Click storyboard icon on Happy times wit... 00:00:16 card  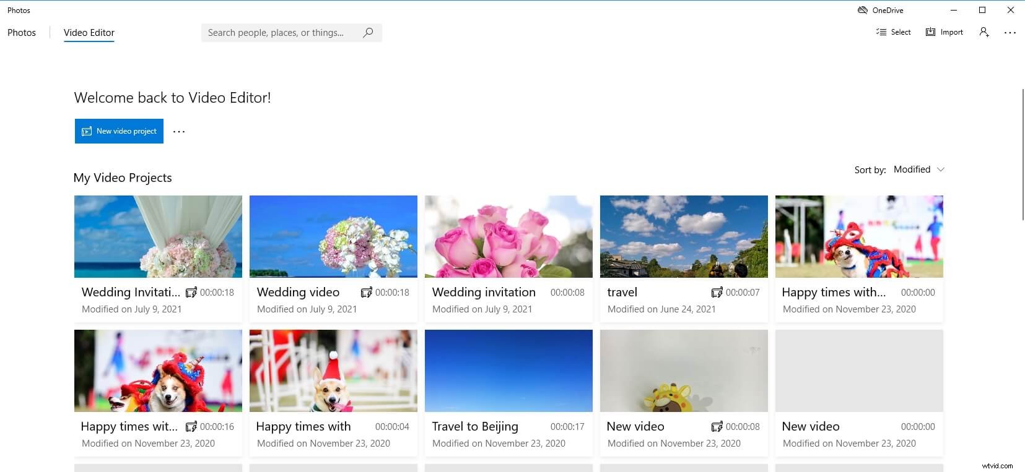click(191, 426)
